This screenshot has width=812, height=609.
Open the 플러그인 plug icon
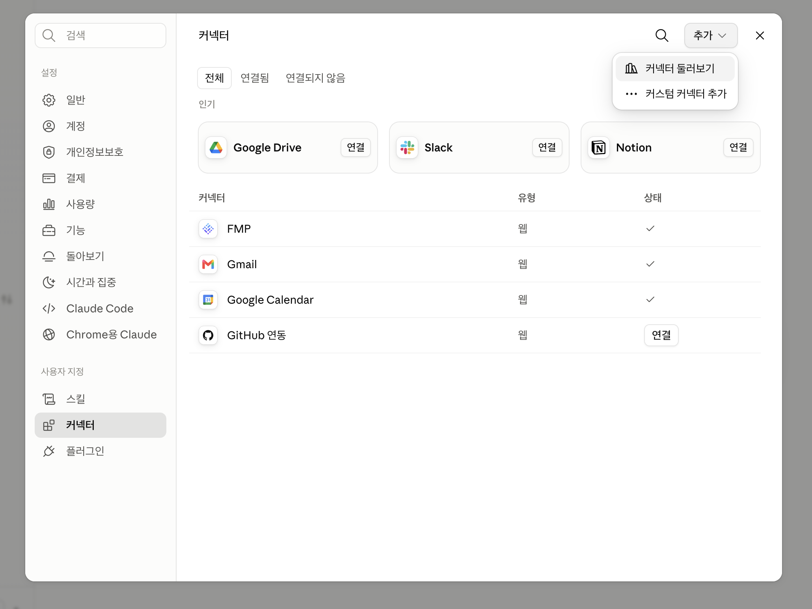tap(49, 451)
